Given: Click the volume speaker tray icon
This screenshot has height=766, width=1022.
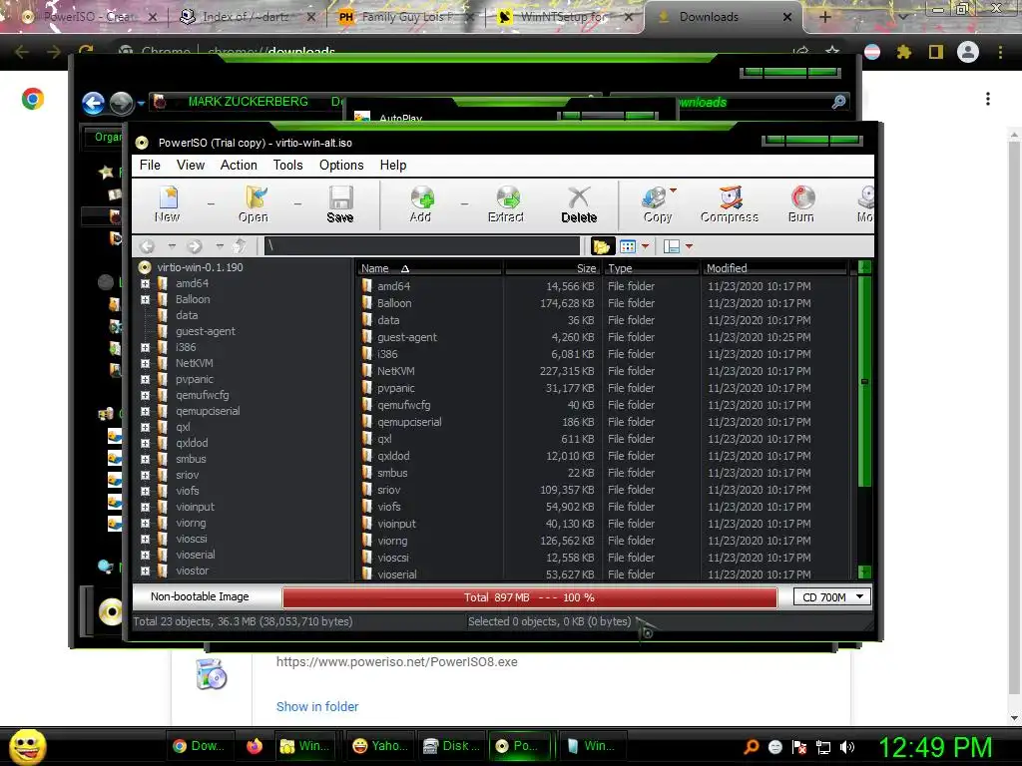Looking at the screenshot, I should pos(847,747).
